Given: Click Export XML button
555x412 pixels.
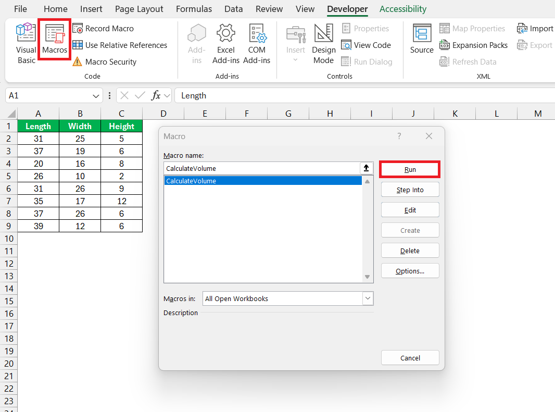Looking at the screenshot, I should [x=535, y=45].
